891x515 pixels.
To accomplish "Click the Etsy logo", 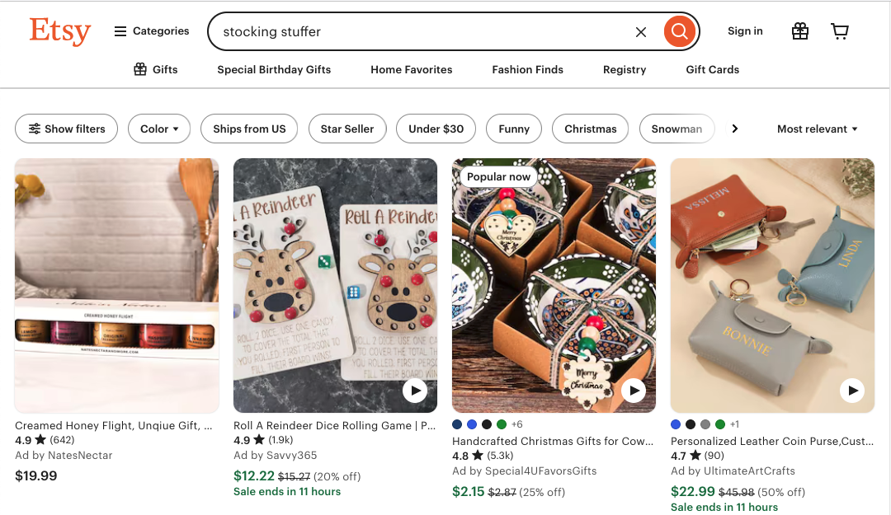I will point(59,31).
